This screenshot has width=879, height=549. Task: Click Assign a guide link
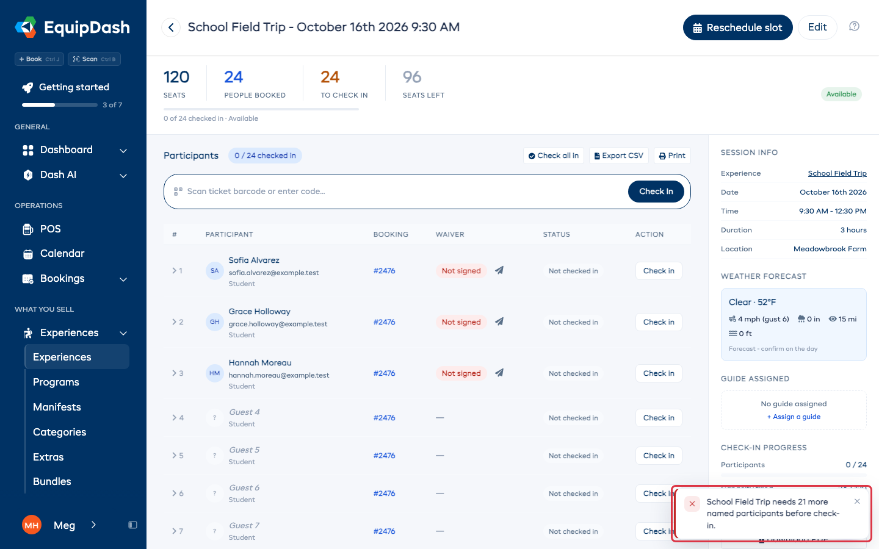click(794, 417)
